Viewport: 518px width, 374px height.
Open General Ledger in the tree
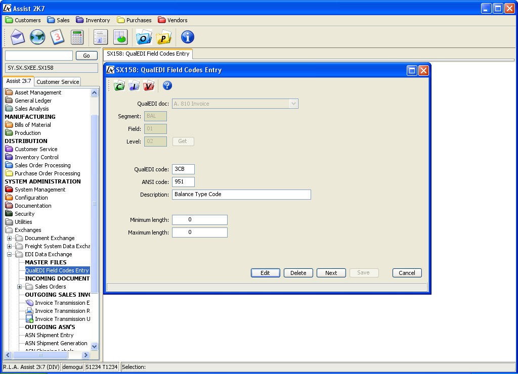tap(29, 101)
